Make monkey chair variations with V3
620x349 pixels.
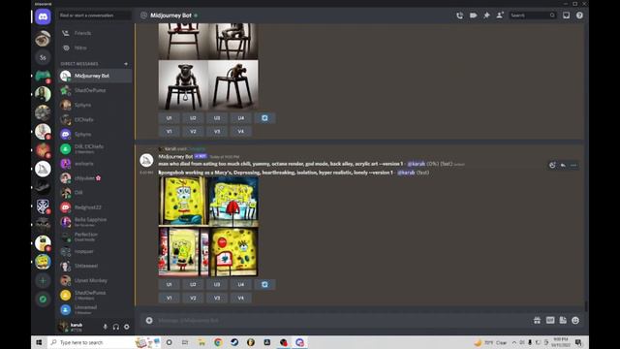[x=217, y=132]
